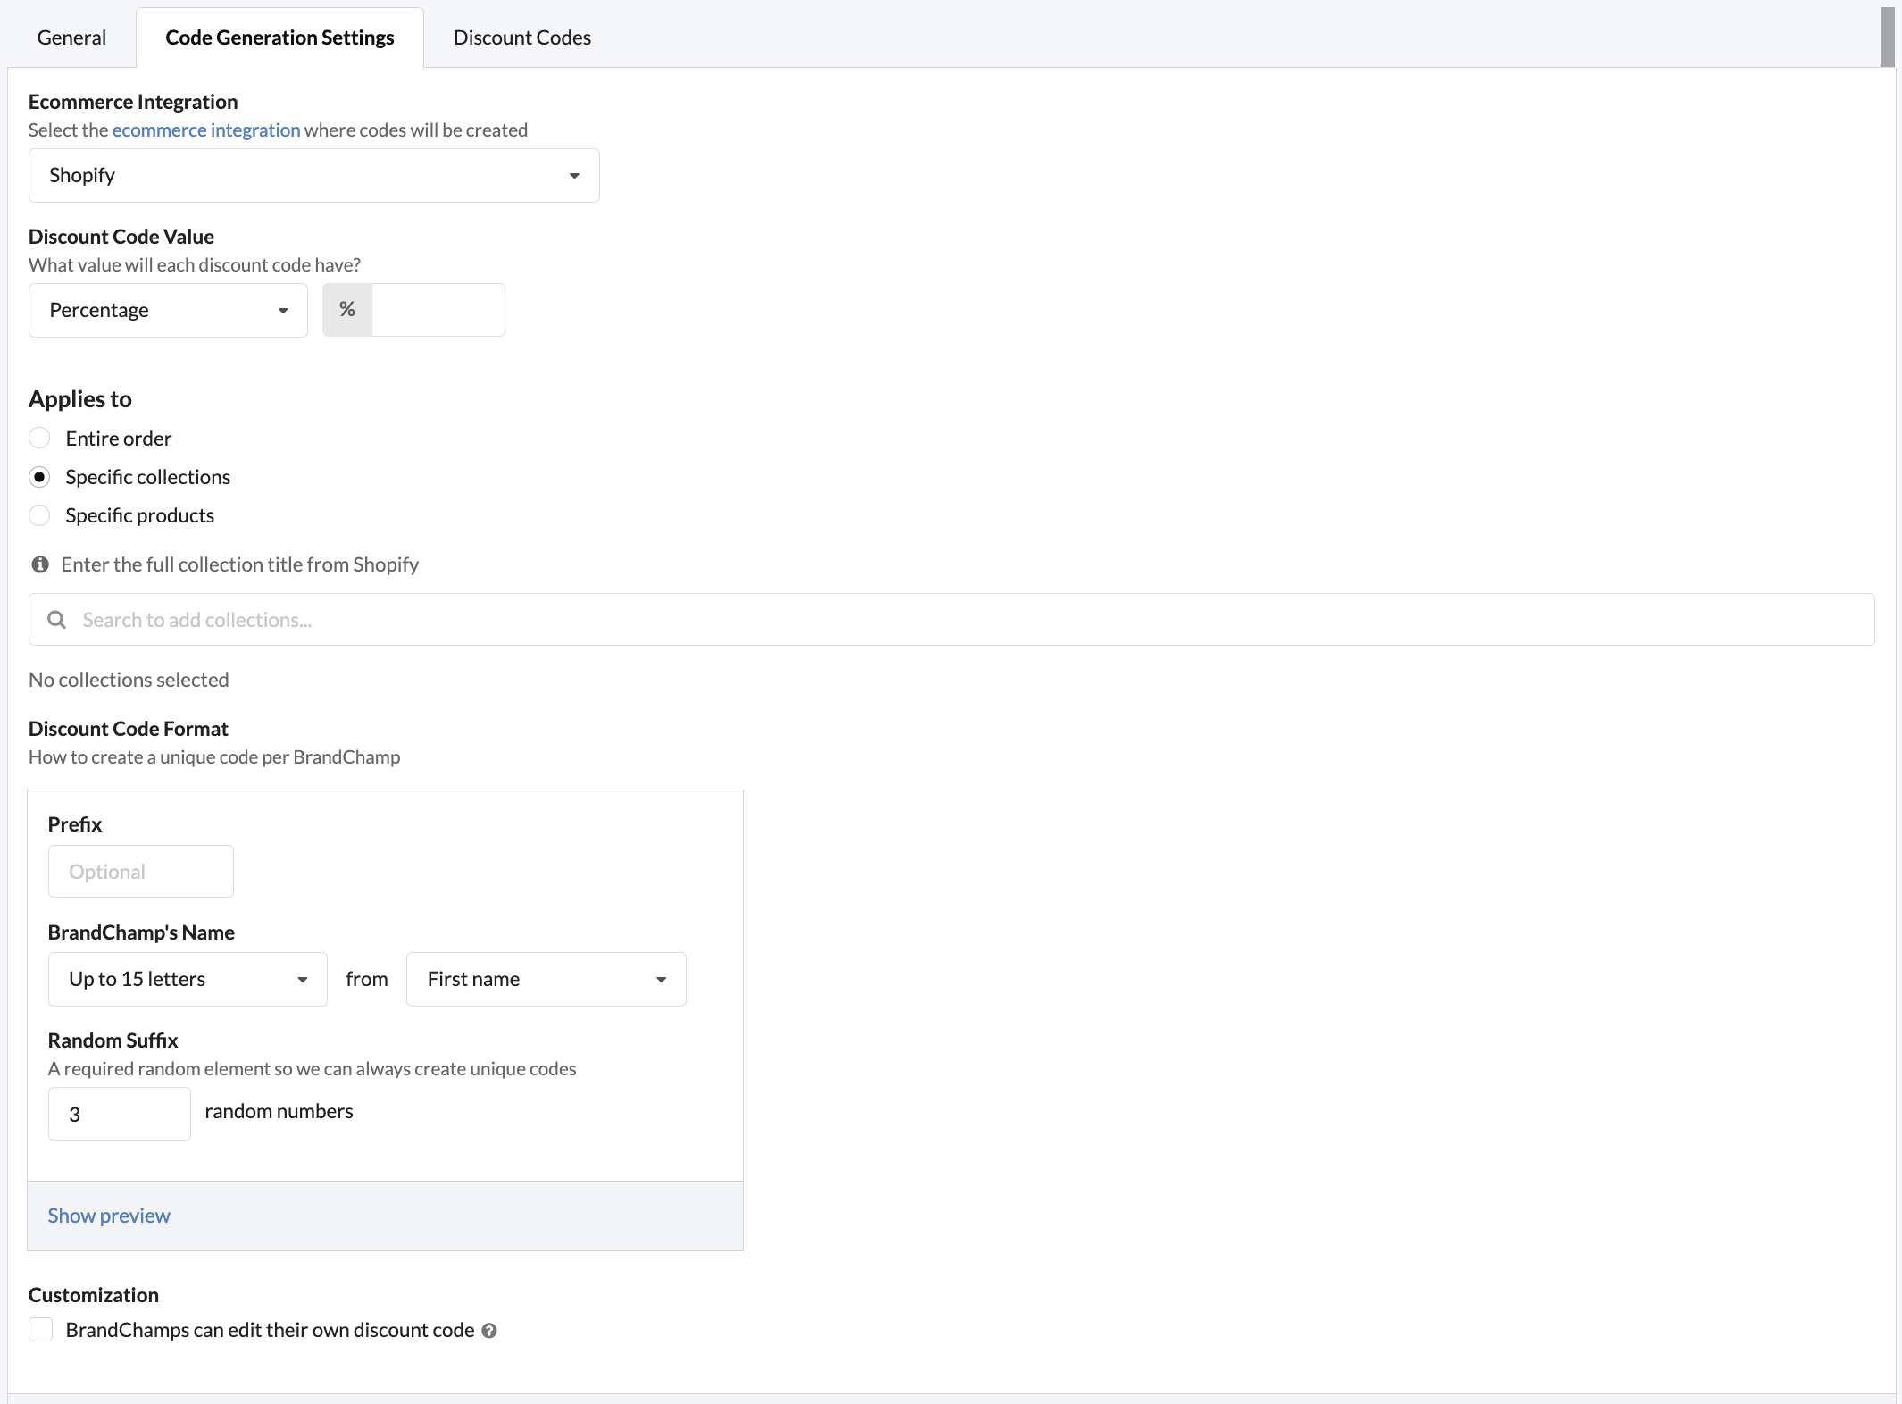Click the random numbers count field
This screenshot has width=1902, height=1404.
tap(120, 1113)
